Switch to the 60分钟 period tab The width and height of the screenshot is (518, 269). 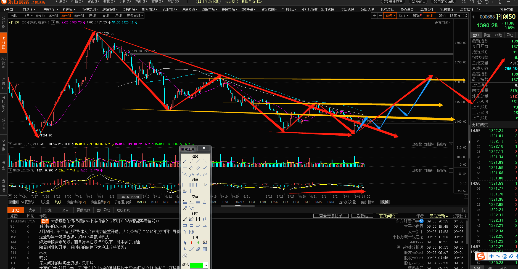click(x=79, y=16)
